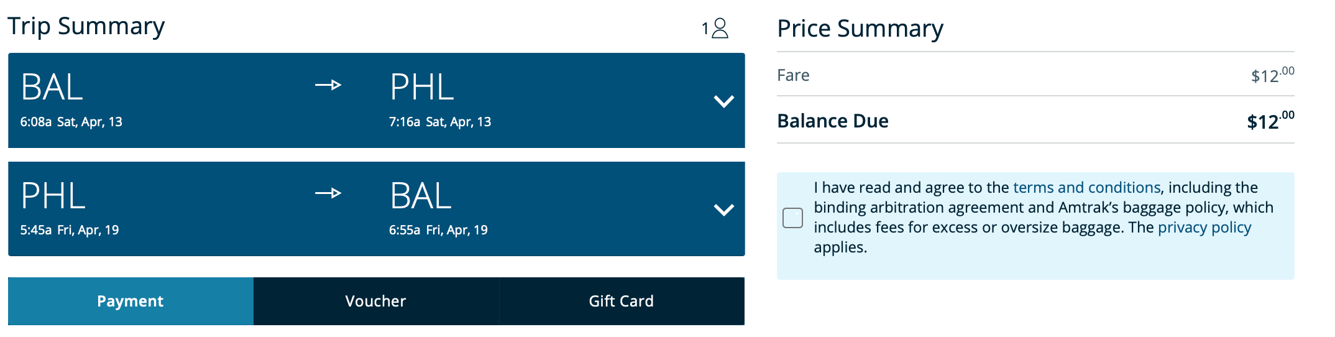Click the 6:55a Fri, Apr 19 arrival time
The width and height of the screenshot is (1335, 337).
438,230
